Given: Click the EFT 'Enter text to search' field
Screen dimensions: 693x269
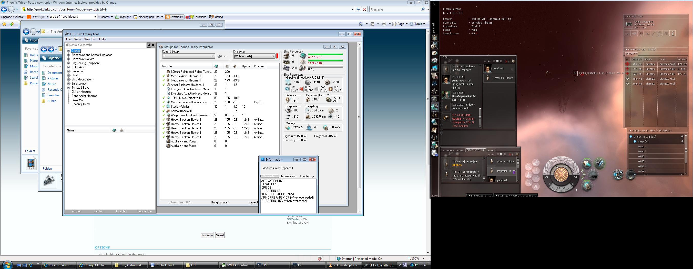Looking at the screenshot, I should (106, 45).
